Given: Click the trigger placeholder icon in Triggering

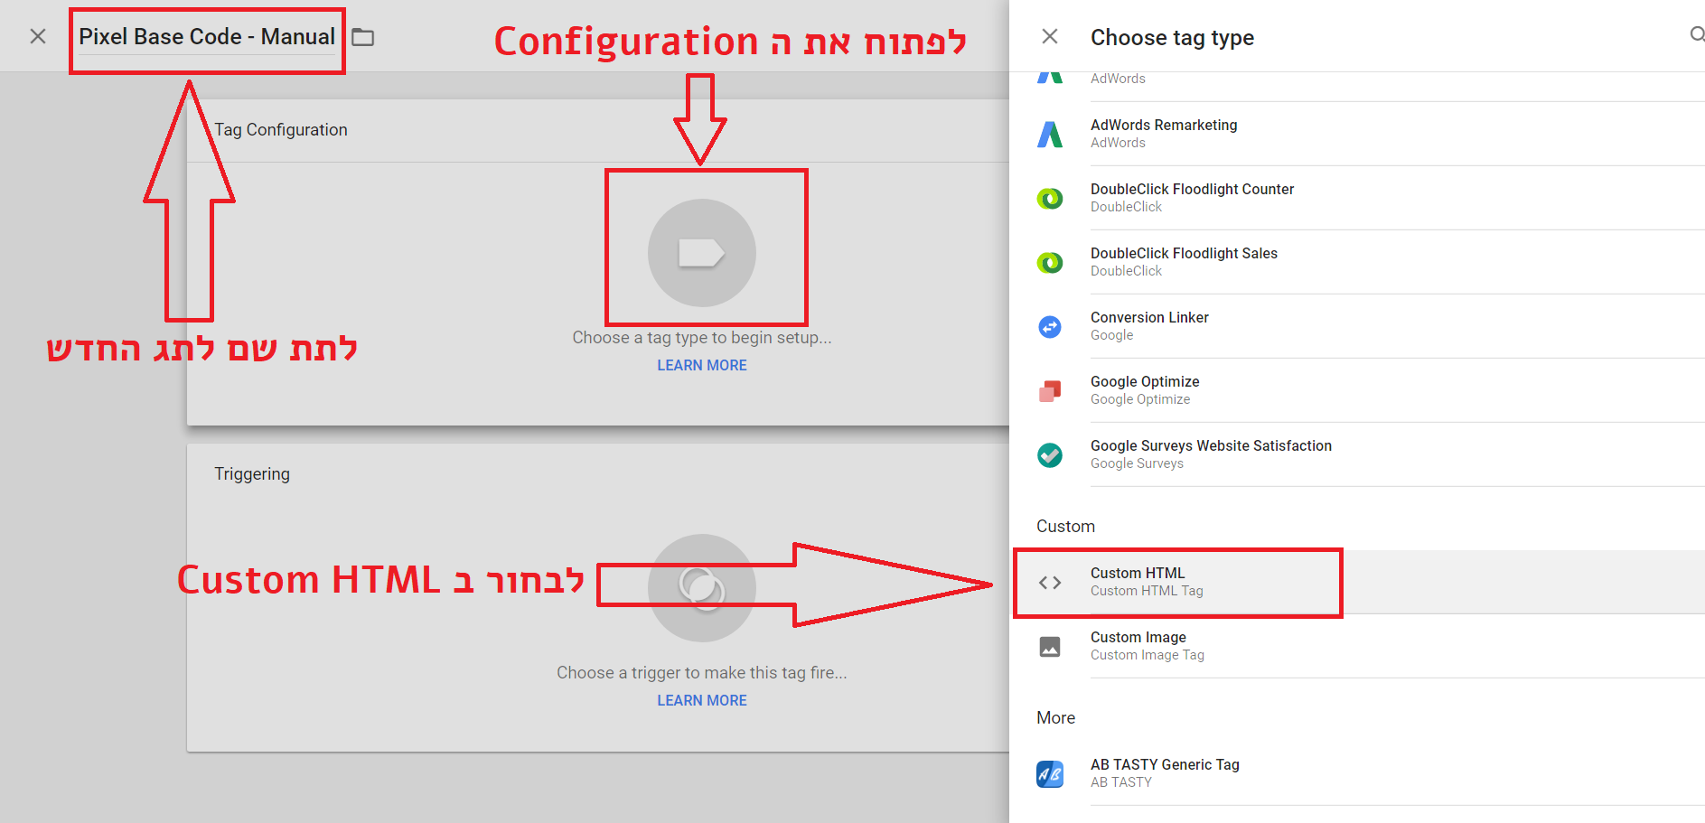Looking at the screenshot, I should click(702, 588).
